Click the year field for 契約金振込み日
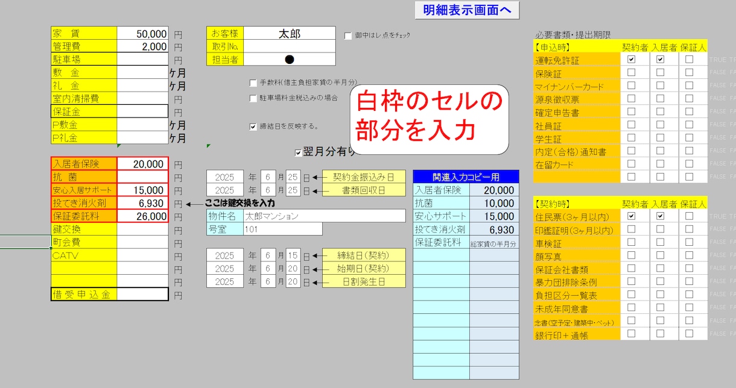This screenshot has height=388, width=736. click(224, 177)
